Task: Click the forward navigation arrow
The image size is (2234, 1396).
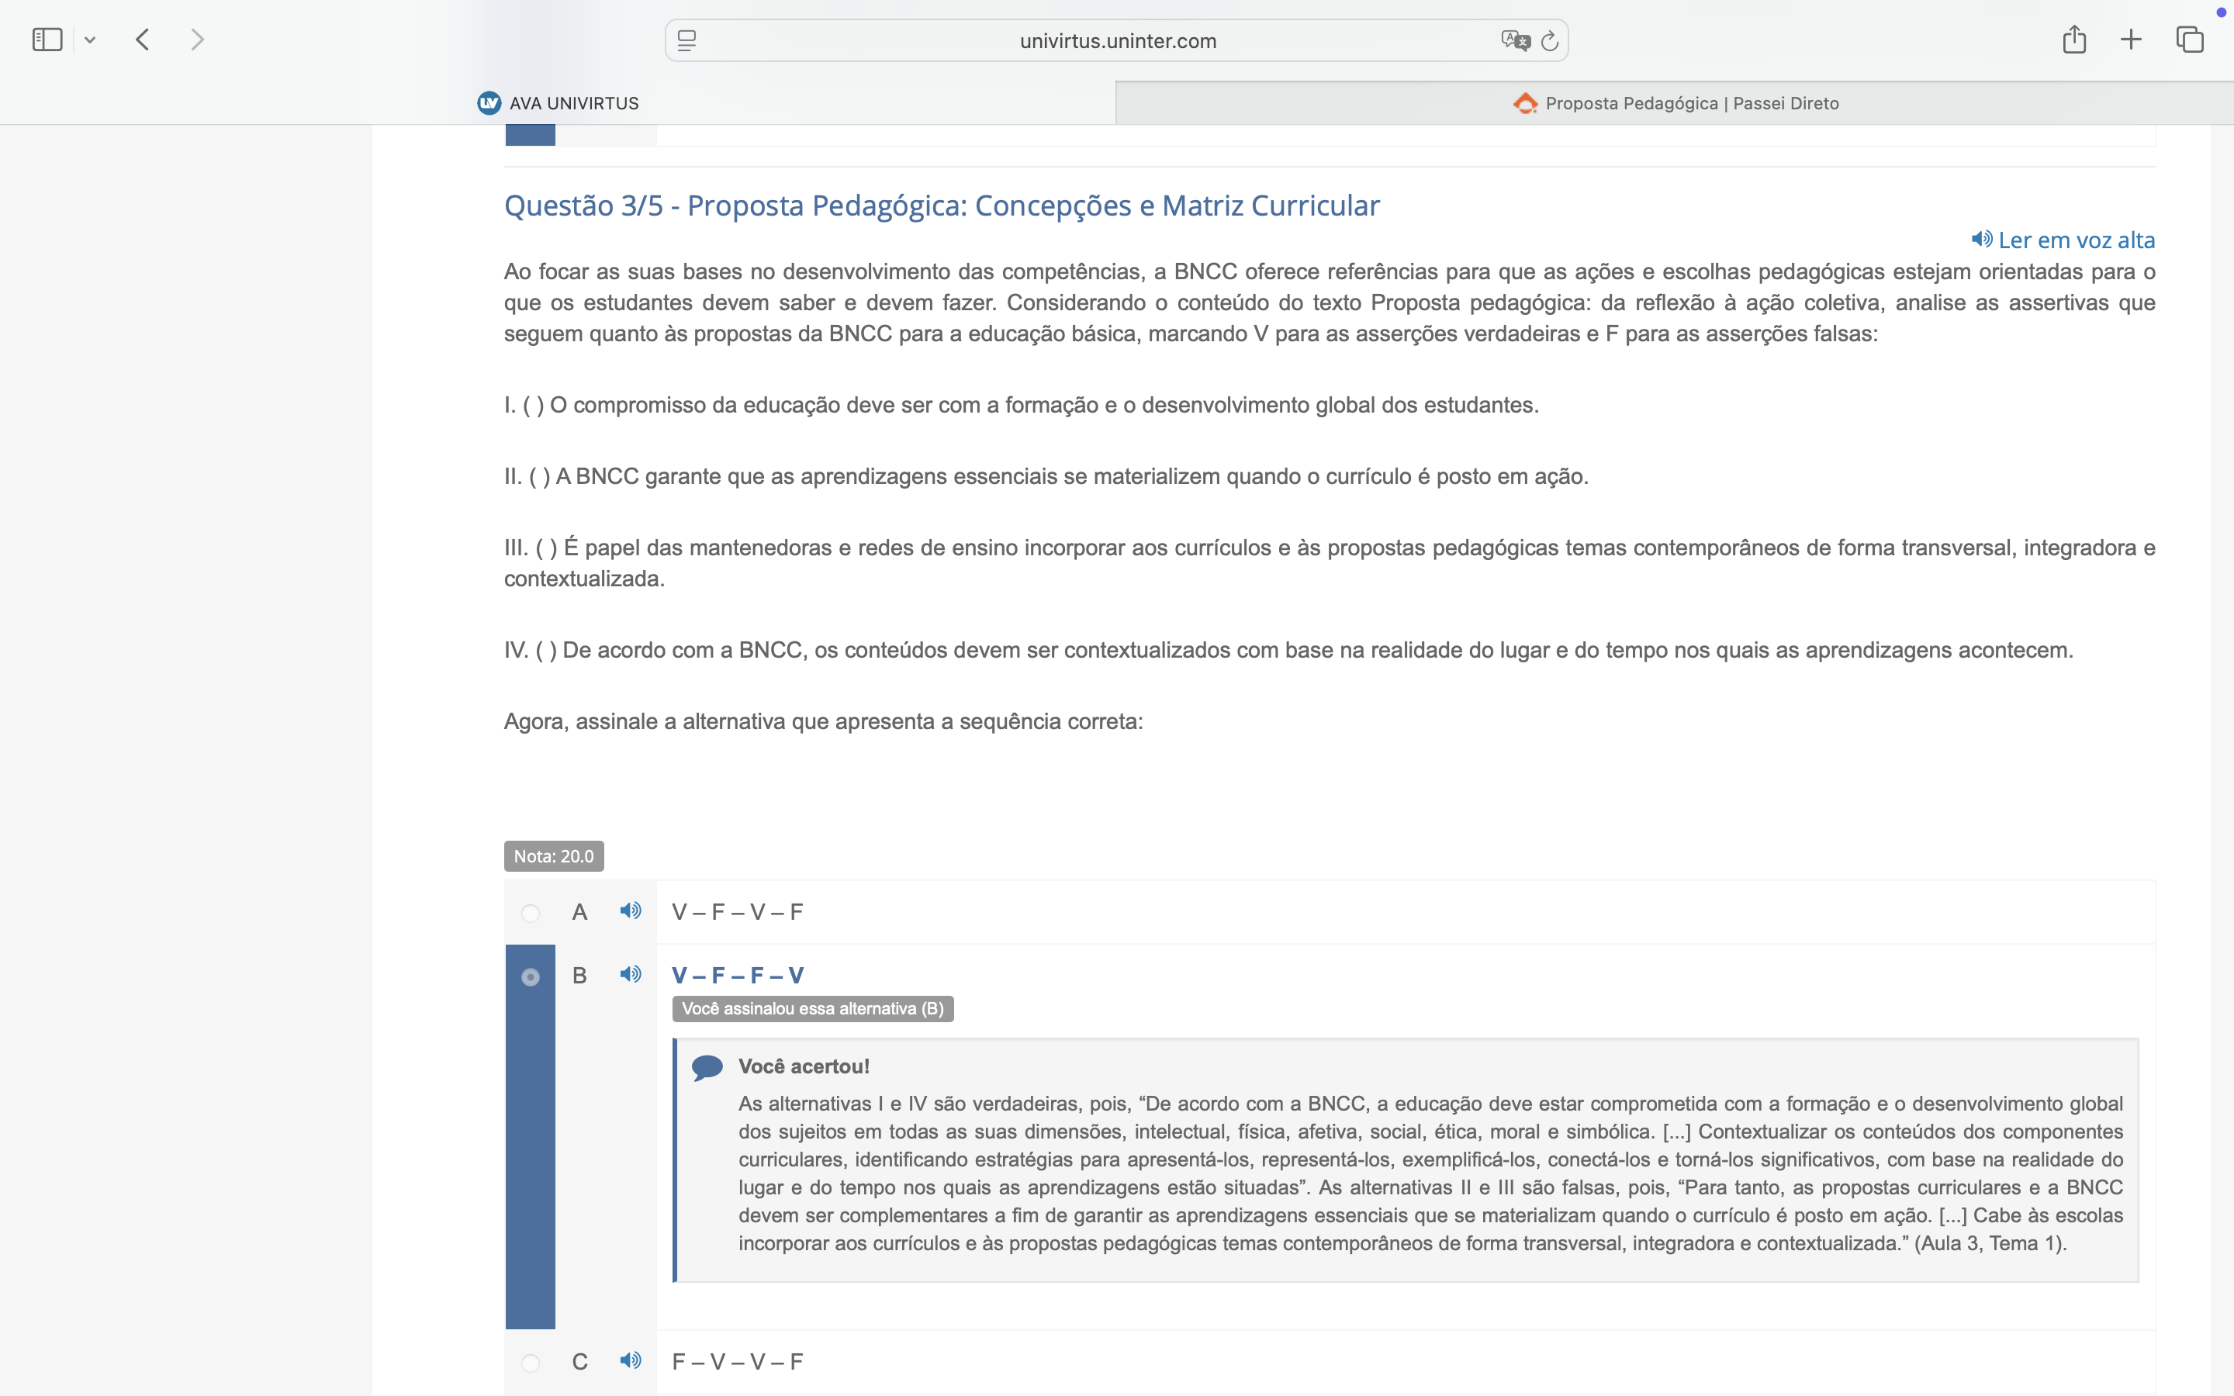Action: pos(196,40)
